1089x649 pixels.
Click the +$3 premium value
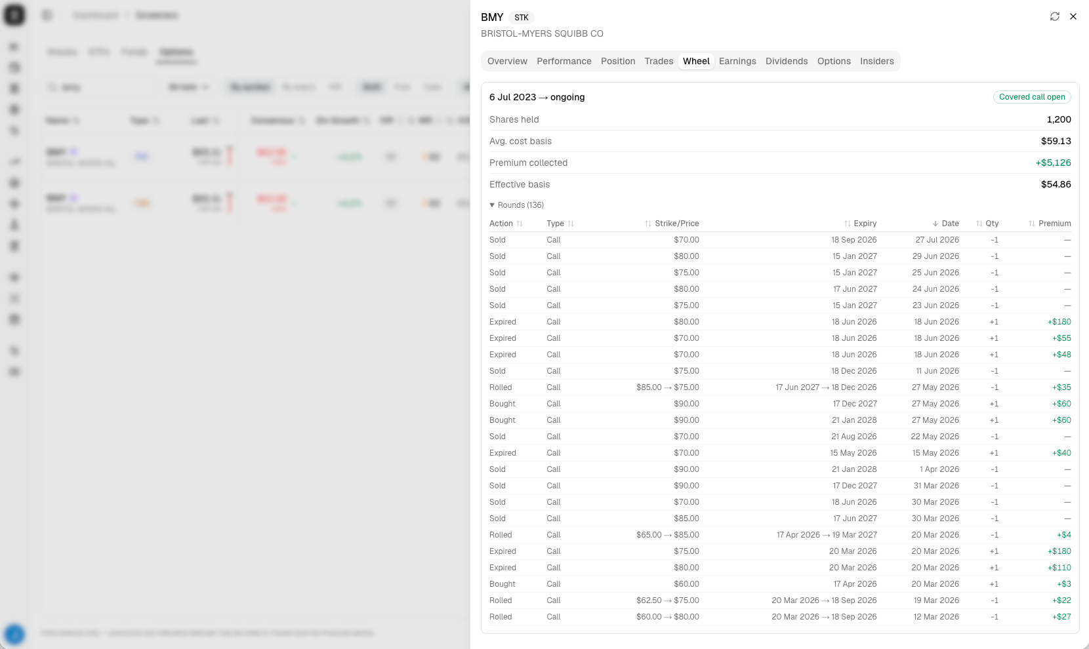click(x=1064, y=584)
